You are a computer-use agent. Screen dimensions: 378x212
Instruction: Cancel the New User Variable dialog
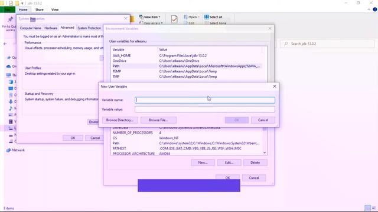pos(263,120)
